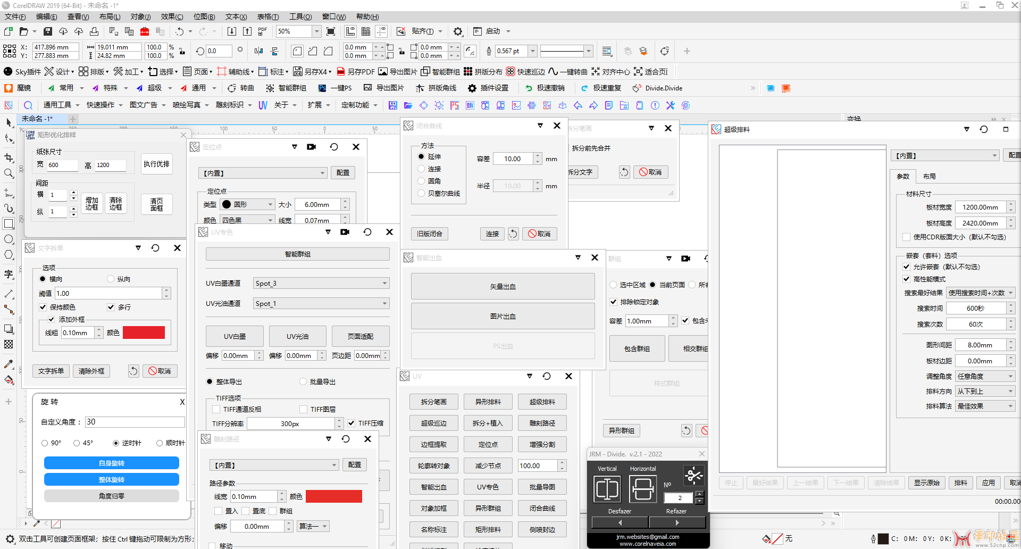Screen dimensions: 1021x549
Task: Click the 魔镜 plugin icon
Action: tap(18, 88)
